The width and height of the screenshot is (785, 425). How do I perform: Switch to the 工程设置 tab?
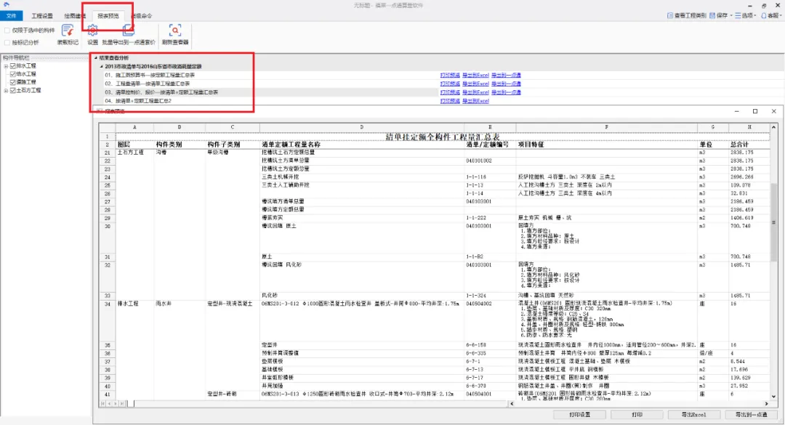pyautogui.click(x=43, y=15)
